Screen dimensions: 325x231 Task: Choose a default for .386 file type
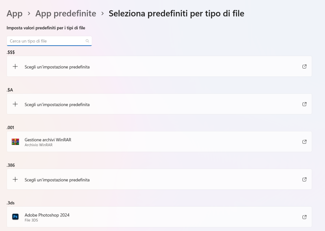(x=57, y=180)
